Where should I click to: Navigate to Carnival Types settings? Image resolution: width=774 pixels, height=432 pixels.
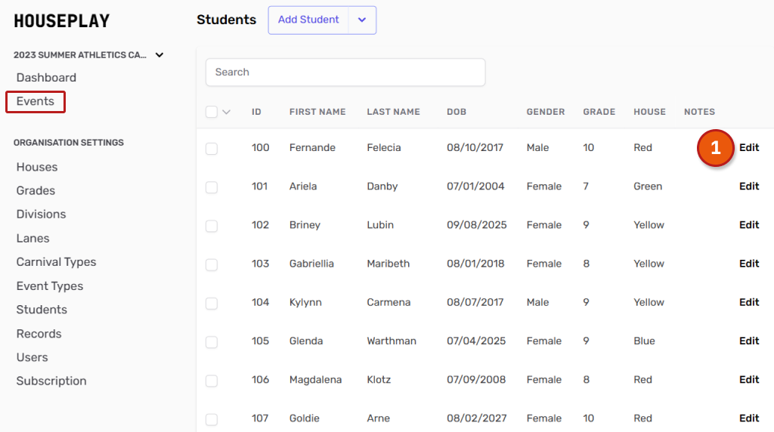(56, 262)
